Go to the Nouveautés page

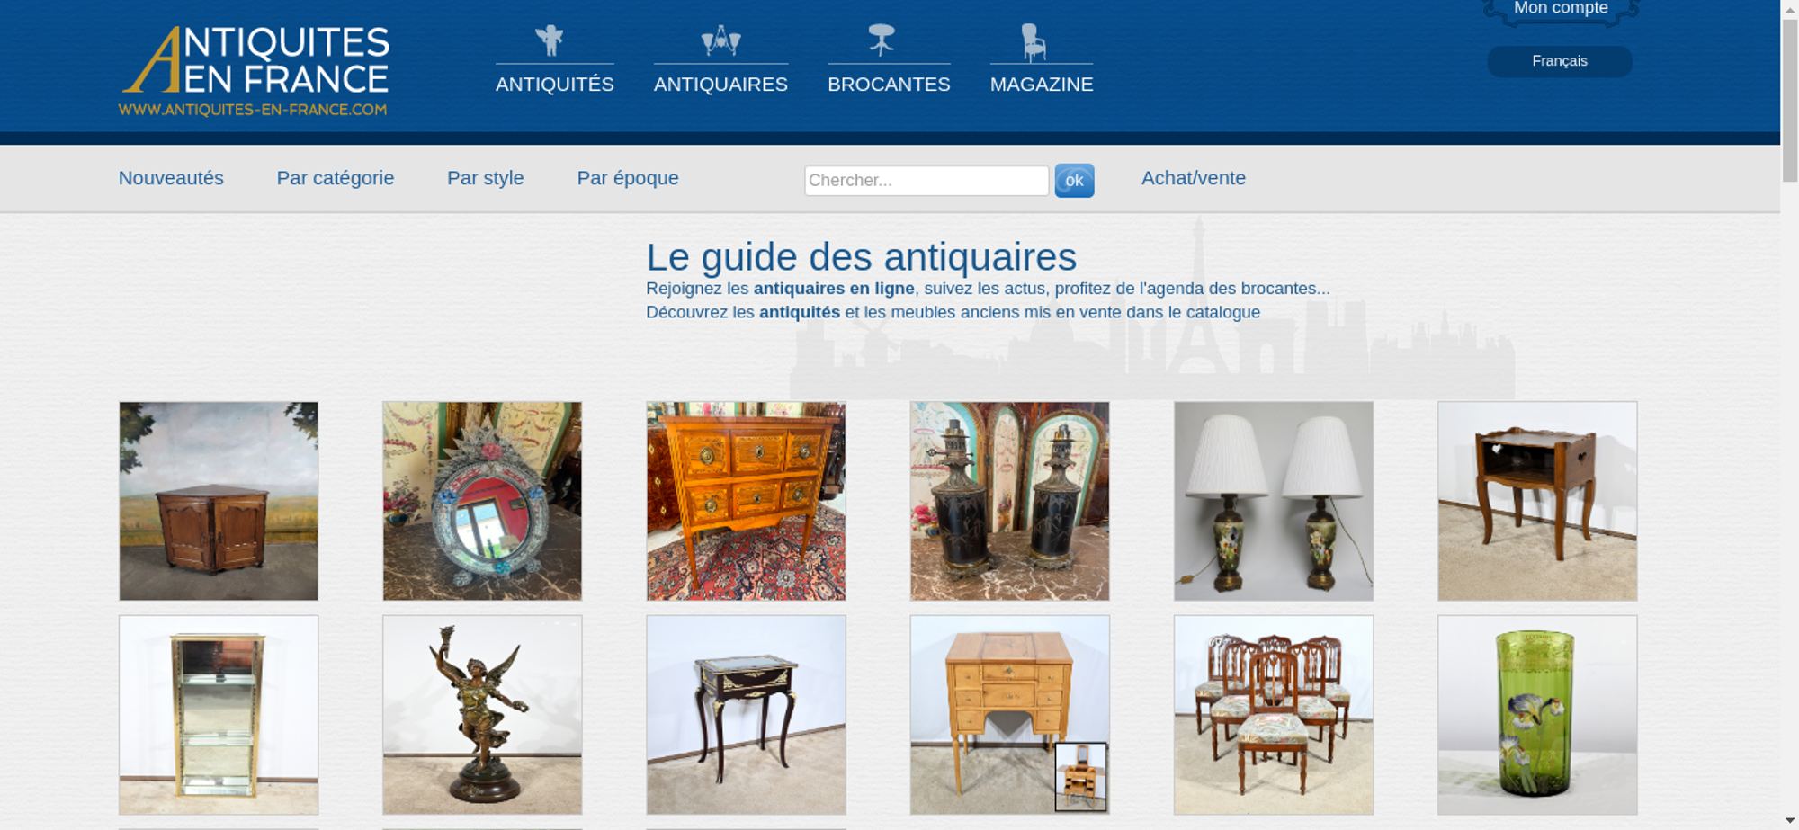coord(171,178)
